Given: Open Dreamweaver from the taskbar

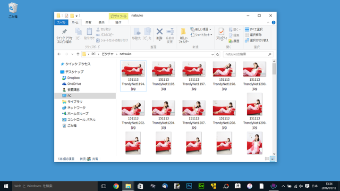Looking at the screenshot, I should coord(201,186).
